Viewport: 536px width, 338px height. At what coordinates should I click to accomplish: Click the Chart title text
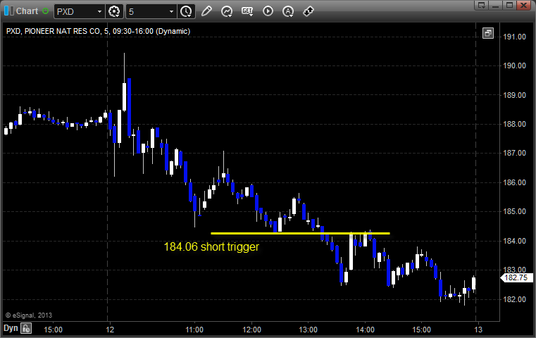[x=27, y=11]
